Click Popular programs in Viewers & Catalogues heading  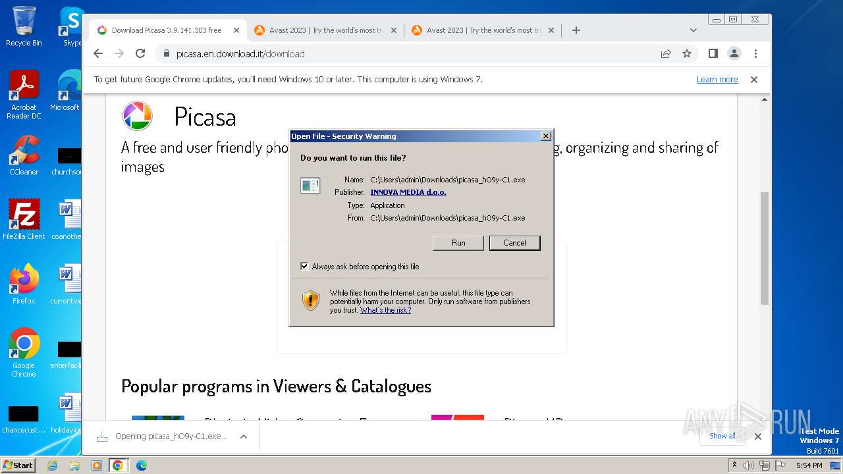coord(276,386)
